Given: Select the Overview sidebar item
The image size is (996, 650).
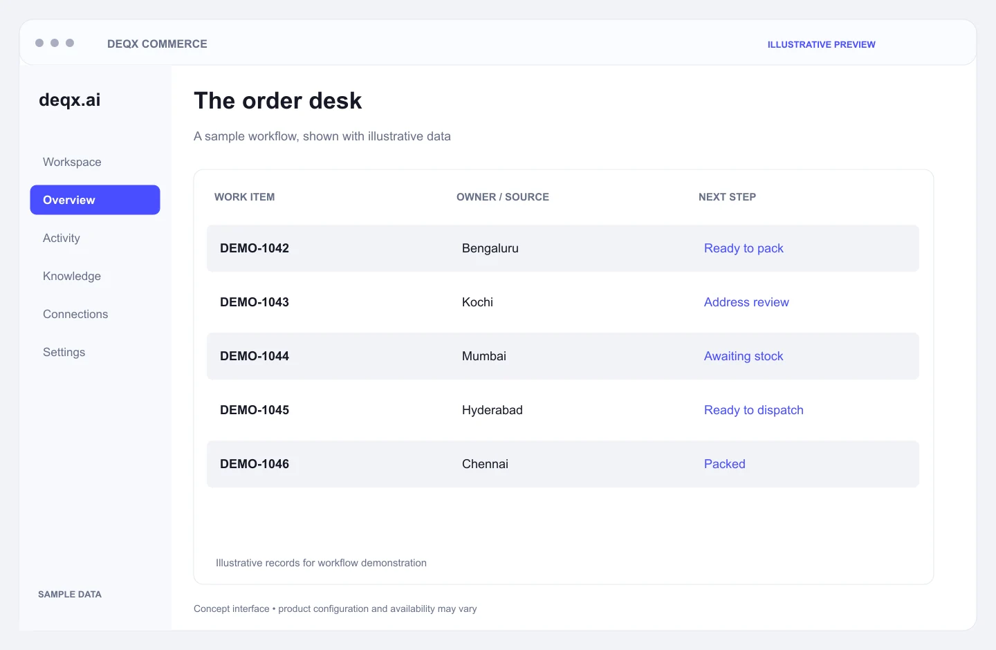Looking at the screenshot, I should [95, 200].
